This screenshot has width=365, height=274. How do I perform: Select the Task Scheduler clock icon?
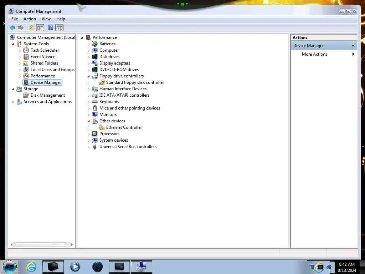point(26,50)
